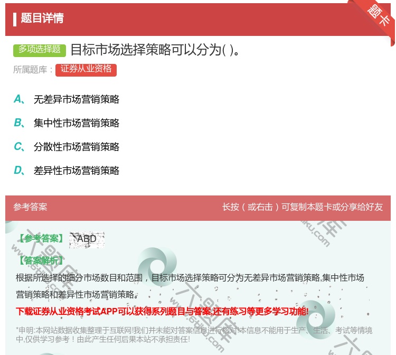The height and width of the screenshot is (355, 396).
Task: Click the letter C option marker
Action: click(19, 147)
